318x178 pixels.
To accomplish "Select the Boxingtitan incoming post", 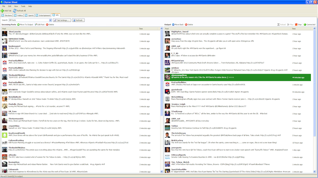I will pyautogui.click(x=81, y=164).
